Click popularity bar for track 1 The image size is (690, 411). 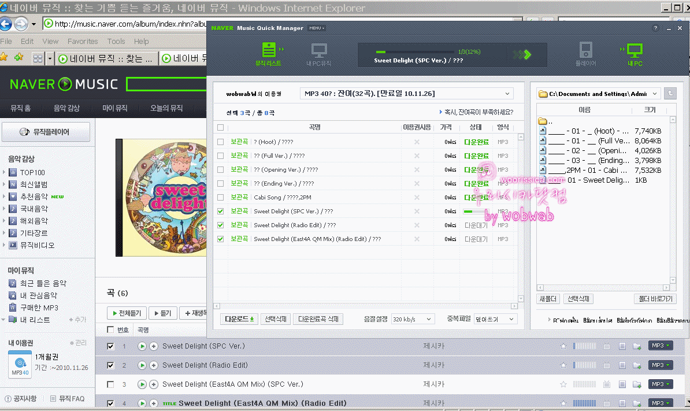coord(584,346)
